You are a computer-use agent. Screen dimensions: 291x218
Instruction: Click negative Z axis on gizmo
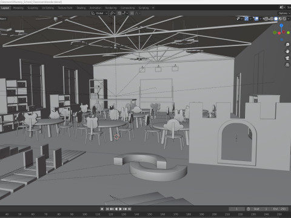(282, 39)
